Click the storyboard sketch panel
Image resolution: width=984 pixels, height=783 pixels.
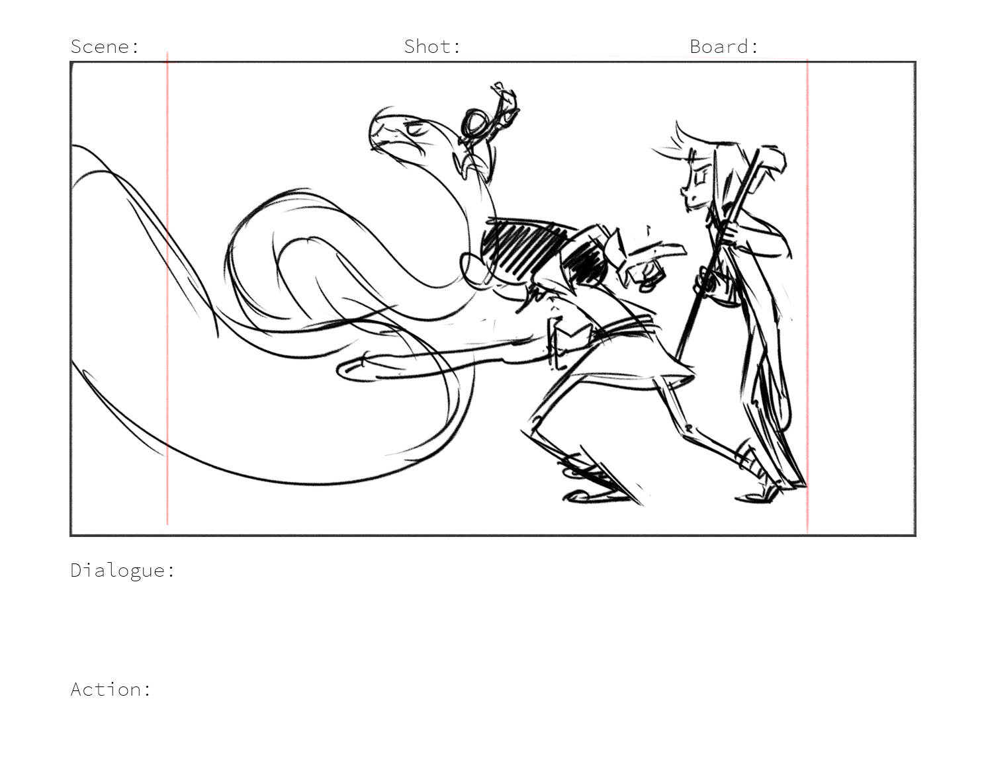(493, 298)
